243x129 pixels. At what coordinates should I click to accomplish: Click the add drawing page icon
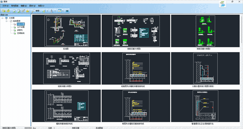point(14,11)
